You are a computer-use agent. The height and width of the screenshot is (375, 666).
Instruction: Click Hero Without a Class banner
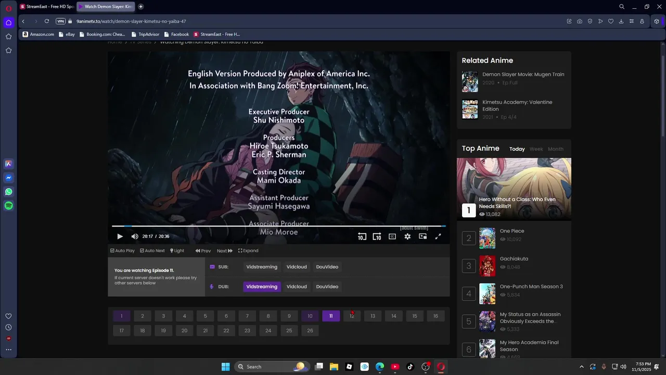click(514, 189)
